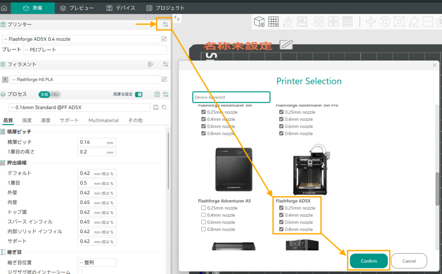Click the Printer Selection list scrollbar
Screen dimensions: 442x274
click(x=437, y=189)
